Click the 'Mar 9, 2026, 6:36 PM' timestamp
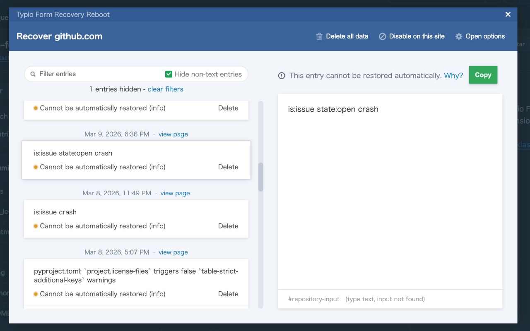Viewport: 530px width, 331px height. tap(117, 134)
